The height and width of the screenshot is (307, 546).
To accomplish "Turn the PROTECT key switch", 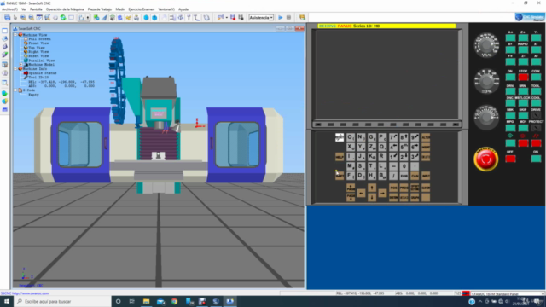I will (x=536, y=127).
